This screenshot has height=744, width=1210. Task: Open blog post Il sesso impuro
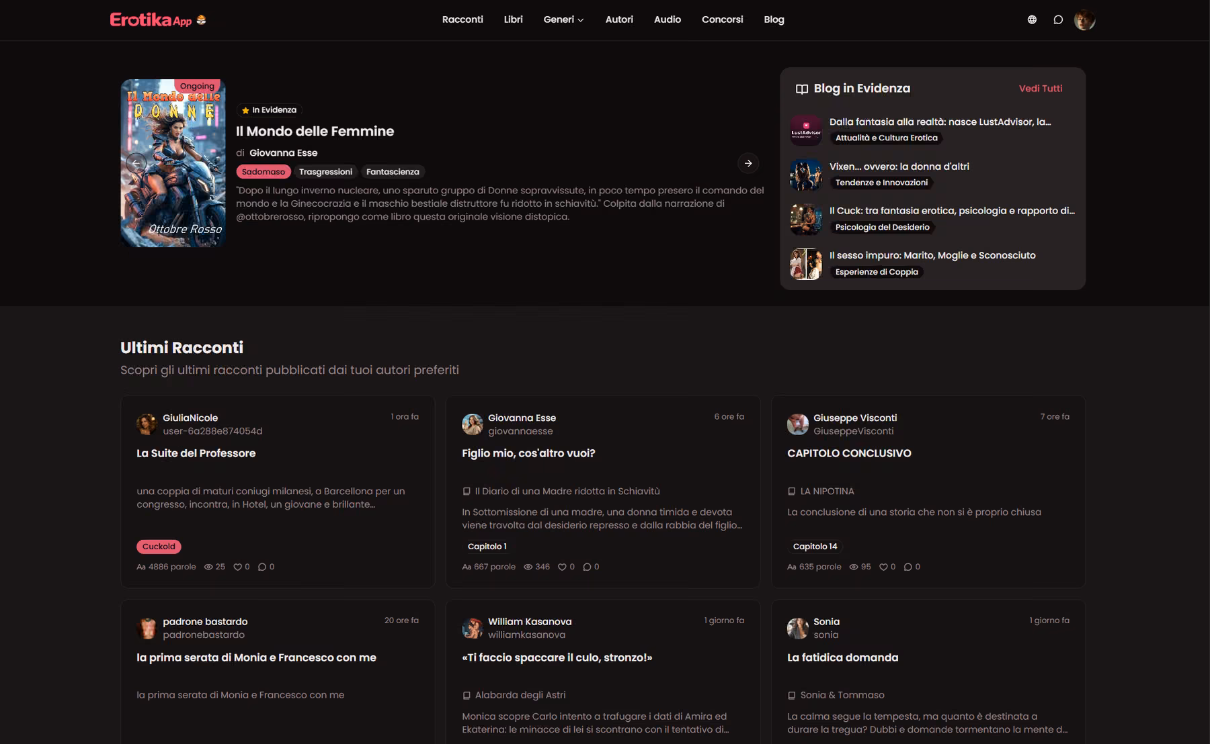(x=932, y=255)
